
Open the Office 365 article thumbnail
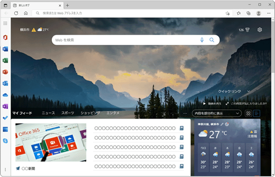coord(51,143)
